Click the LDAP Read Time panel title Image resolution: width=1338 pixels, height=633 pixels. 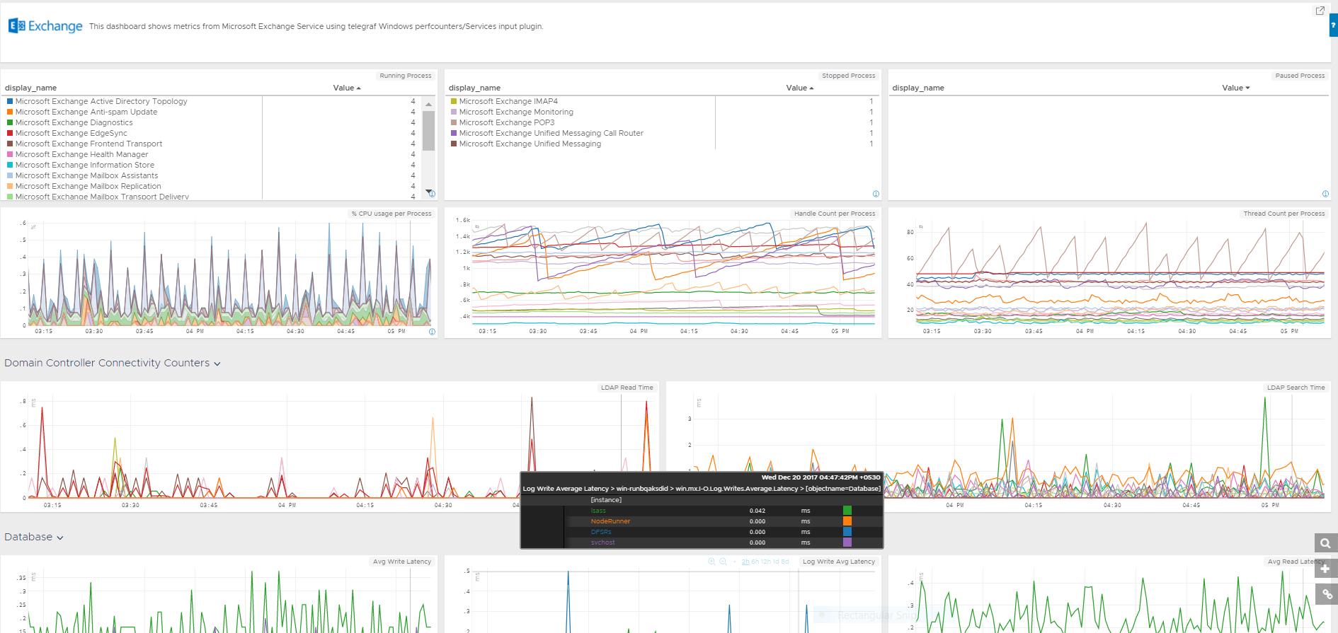pos(627,388)
